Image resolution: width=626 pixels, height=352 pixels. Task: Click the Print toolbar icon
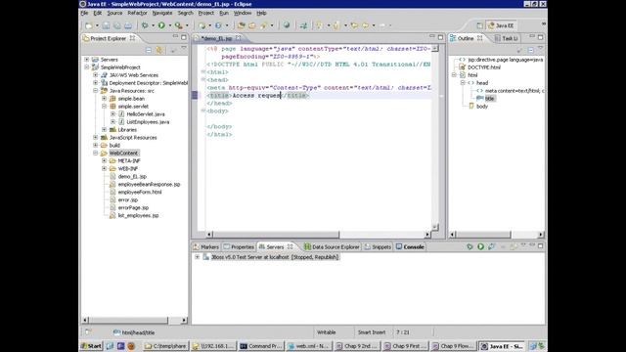[128, 25]
